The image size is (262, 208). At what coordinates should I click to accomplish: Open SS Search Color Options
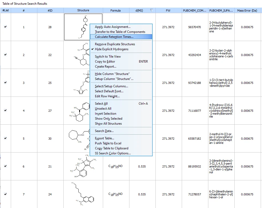coord(121,153)
